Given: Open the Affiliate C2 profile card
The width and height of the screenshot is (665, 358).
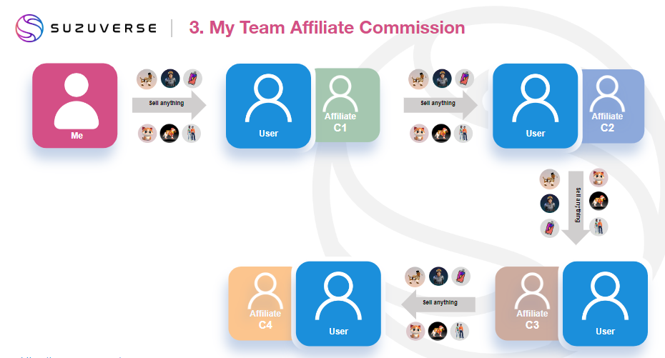Looking at the screenshot, I should 613,106.
